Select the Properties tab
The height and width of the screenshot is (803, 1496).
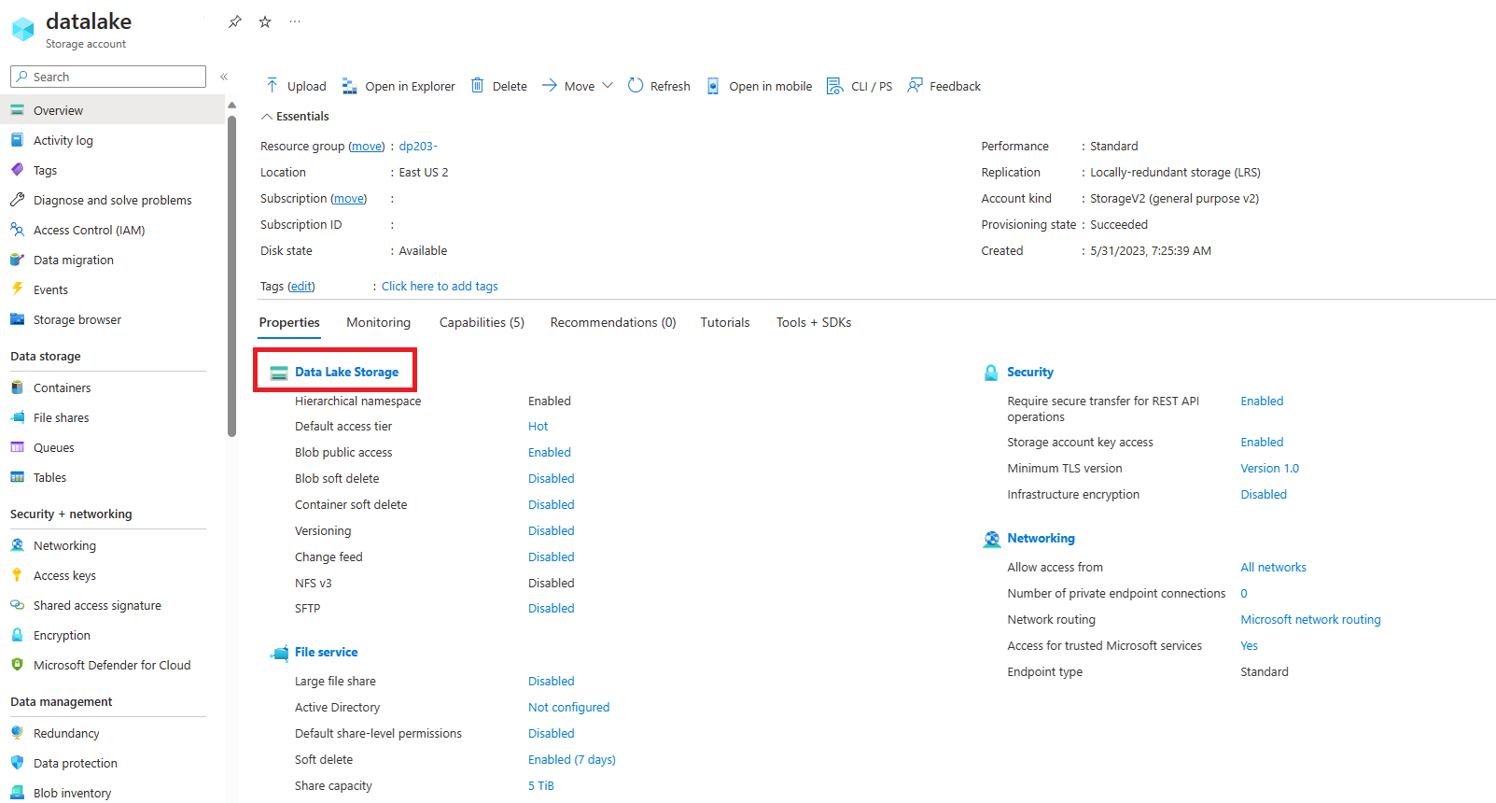(x=289, y=322)
